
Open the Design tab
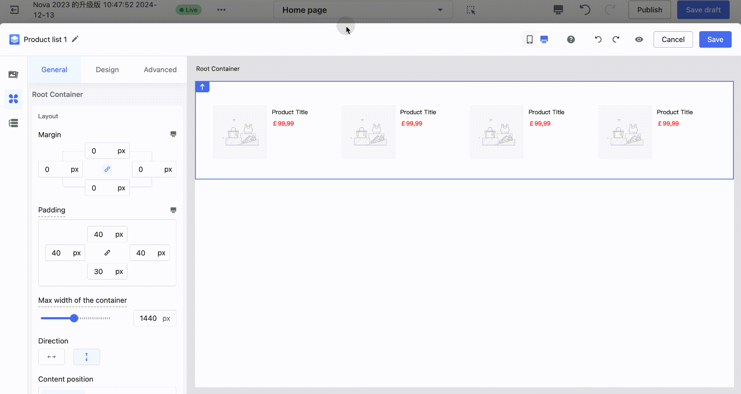click(x=107, y=70)
